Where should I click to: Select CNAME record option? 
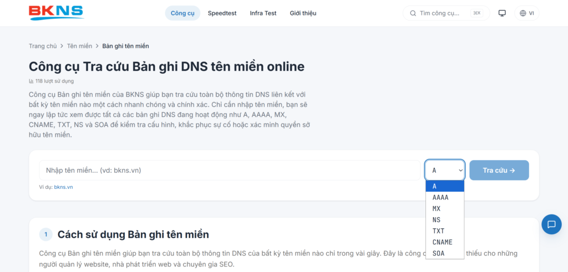click(445, 242)
